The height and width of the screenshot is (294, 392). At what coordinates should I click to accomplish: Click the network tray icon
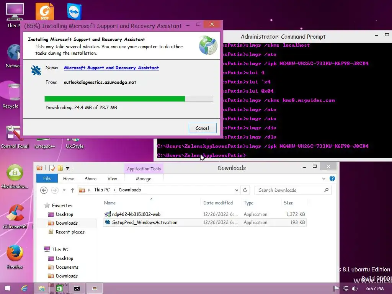point(346,289)
